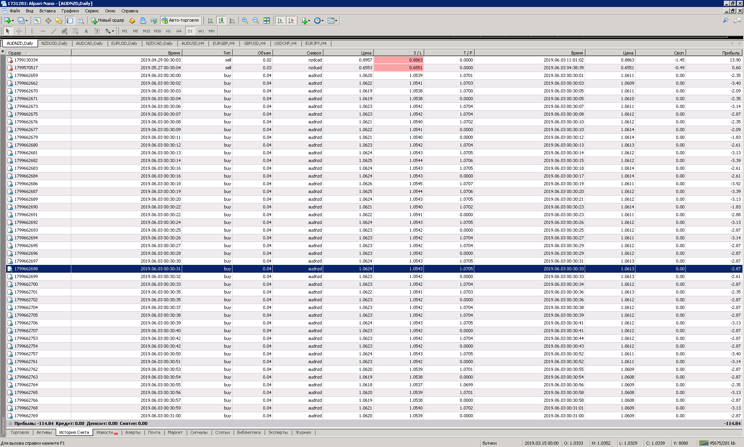Toggle the Navigator panel
The height and width of the screenshot is (447, 744).
pyautogui.click(x=59, y=20)
